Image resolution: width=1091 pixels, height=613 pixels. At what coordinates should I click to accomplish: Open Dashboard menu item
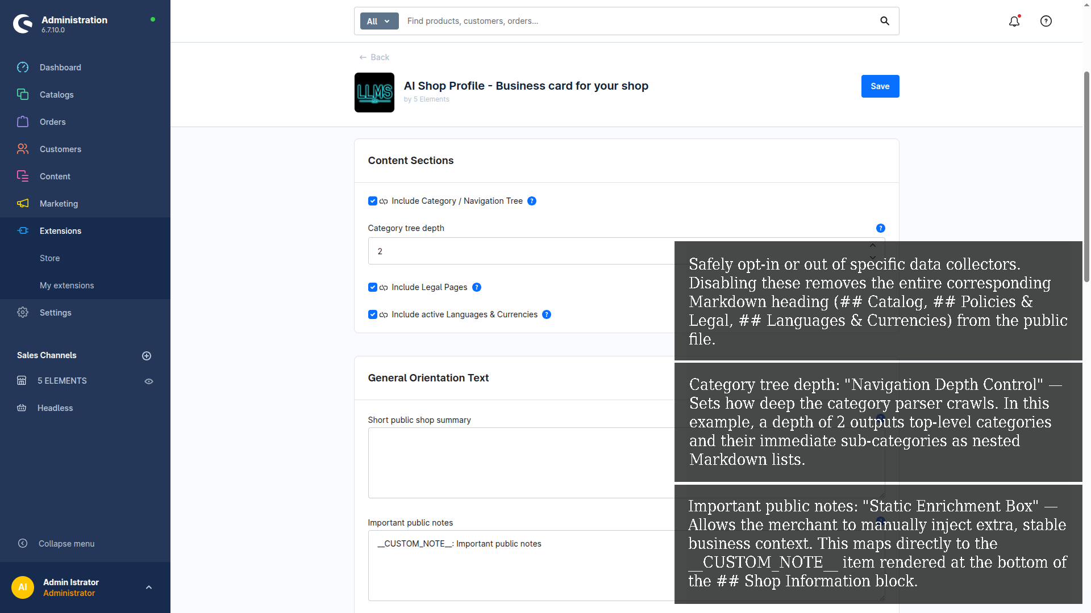point(60,68)
